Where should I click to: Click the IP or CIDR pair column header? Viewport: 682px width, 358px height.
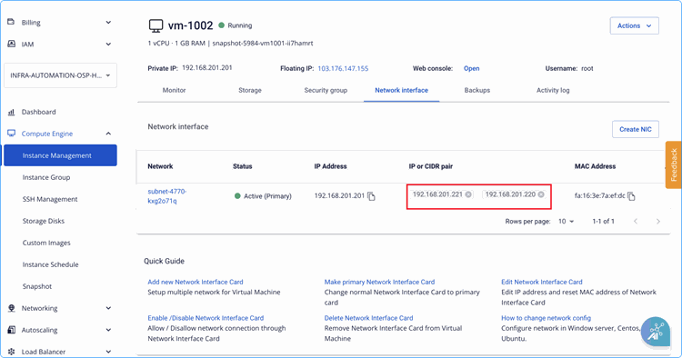point(431,166)
